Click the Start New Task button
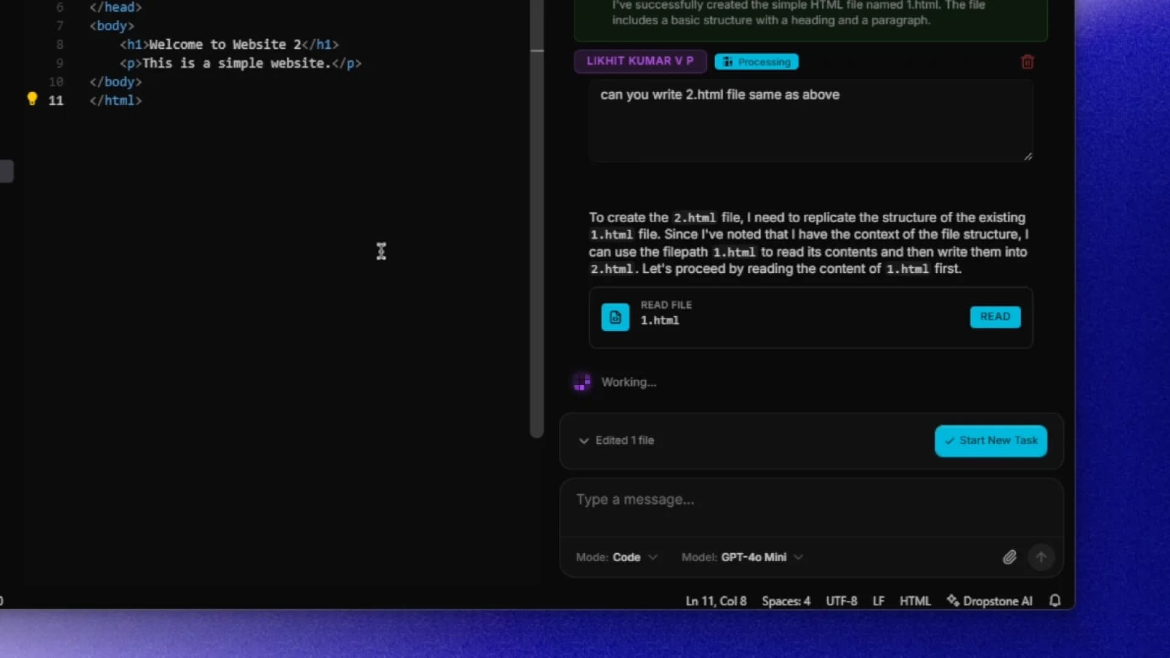Viewport: 1170px width, 658px height. coord(990,440)
